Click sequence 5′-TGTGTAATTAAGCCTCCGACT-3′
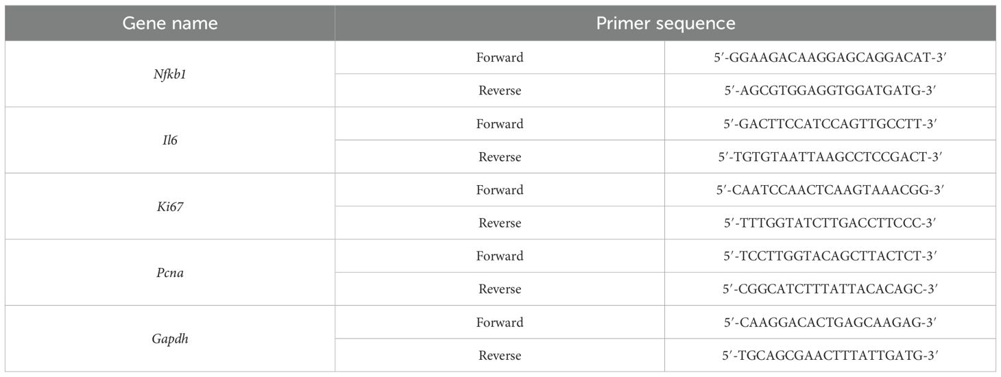Viewport: 1001px width, 377px height. coord(827,157)
